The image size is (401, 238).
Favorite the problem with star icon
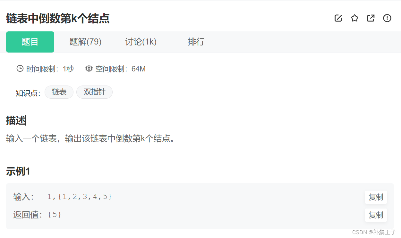coord(354,18)
